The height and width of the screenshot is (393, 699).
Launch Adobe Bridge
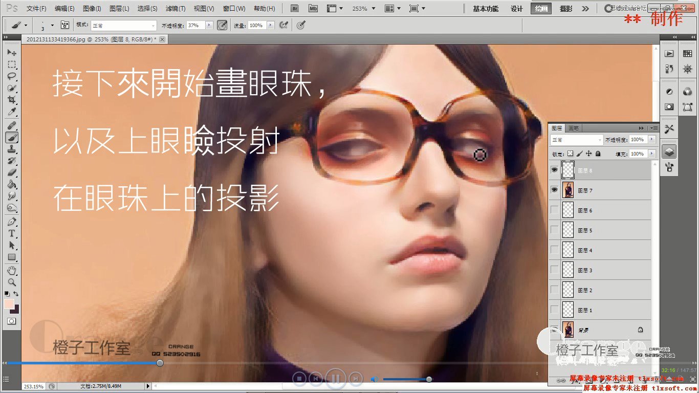click(294, 9)
